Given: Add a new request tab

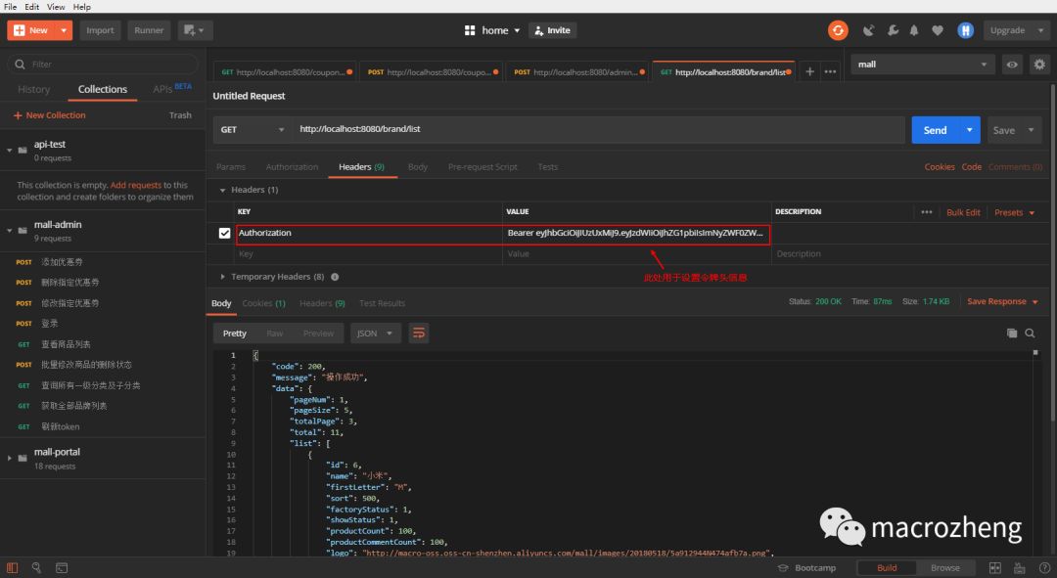Looking at the screenshot, I should coord(809,71).
